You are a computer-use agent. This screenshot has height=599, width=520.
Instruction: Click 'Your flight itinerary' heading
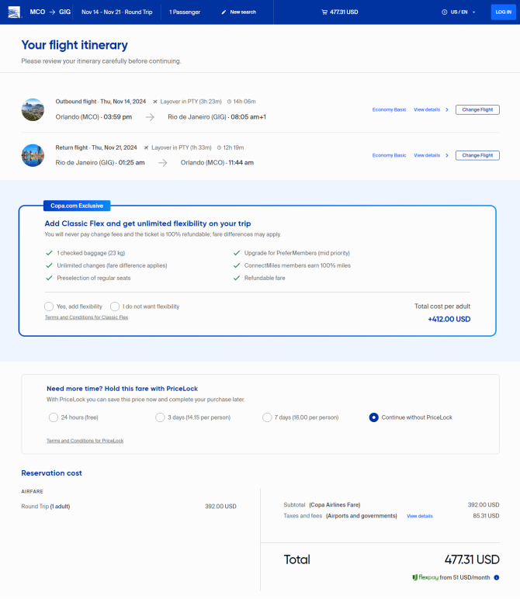coord(75,45)
